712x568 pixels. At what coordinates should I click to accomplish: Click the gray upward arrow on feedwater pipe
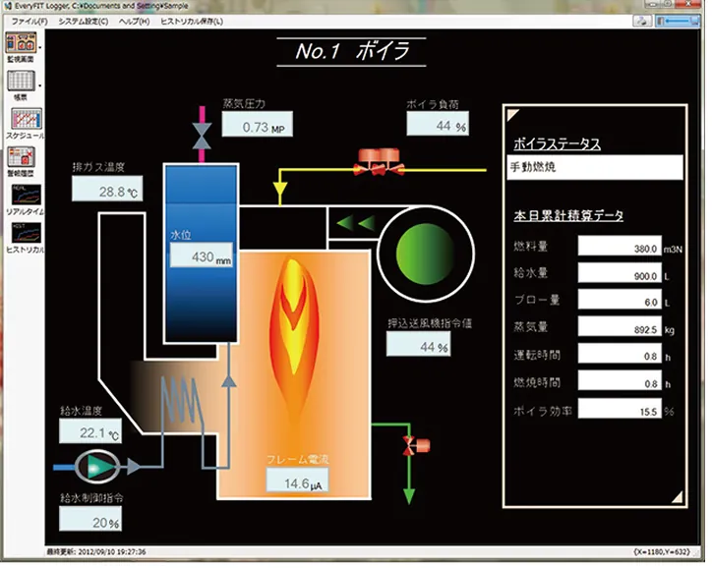click(228, 380)
